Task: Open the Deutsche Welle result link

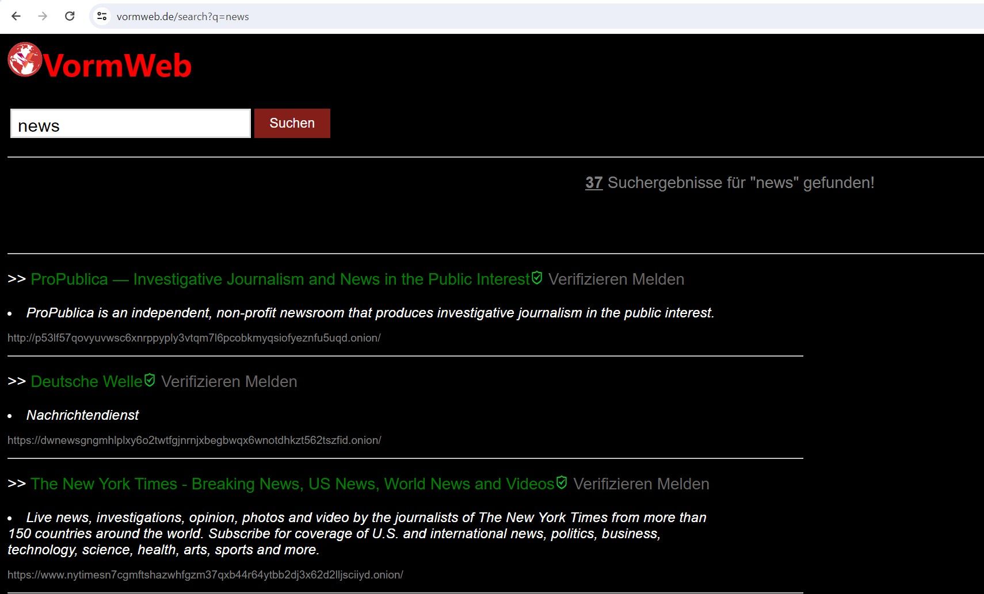Action: (x=86, y=382)
